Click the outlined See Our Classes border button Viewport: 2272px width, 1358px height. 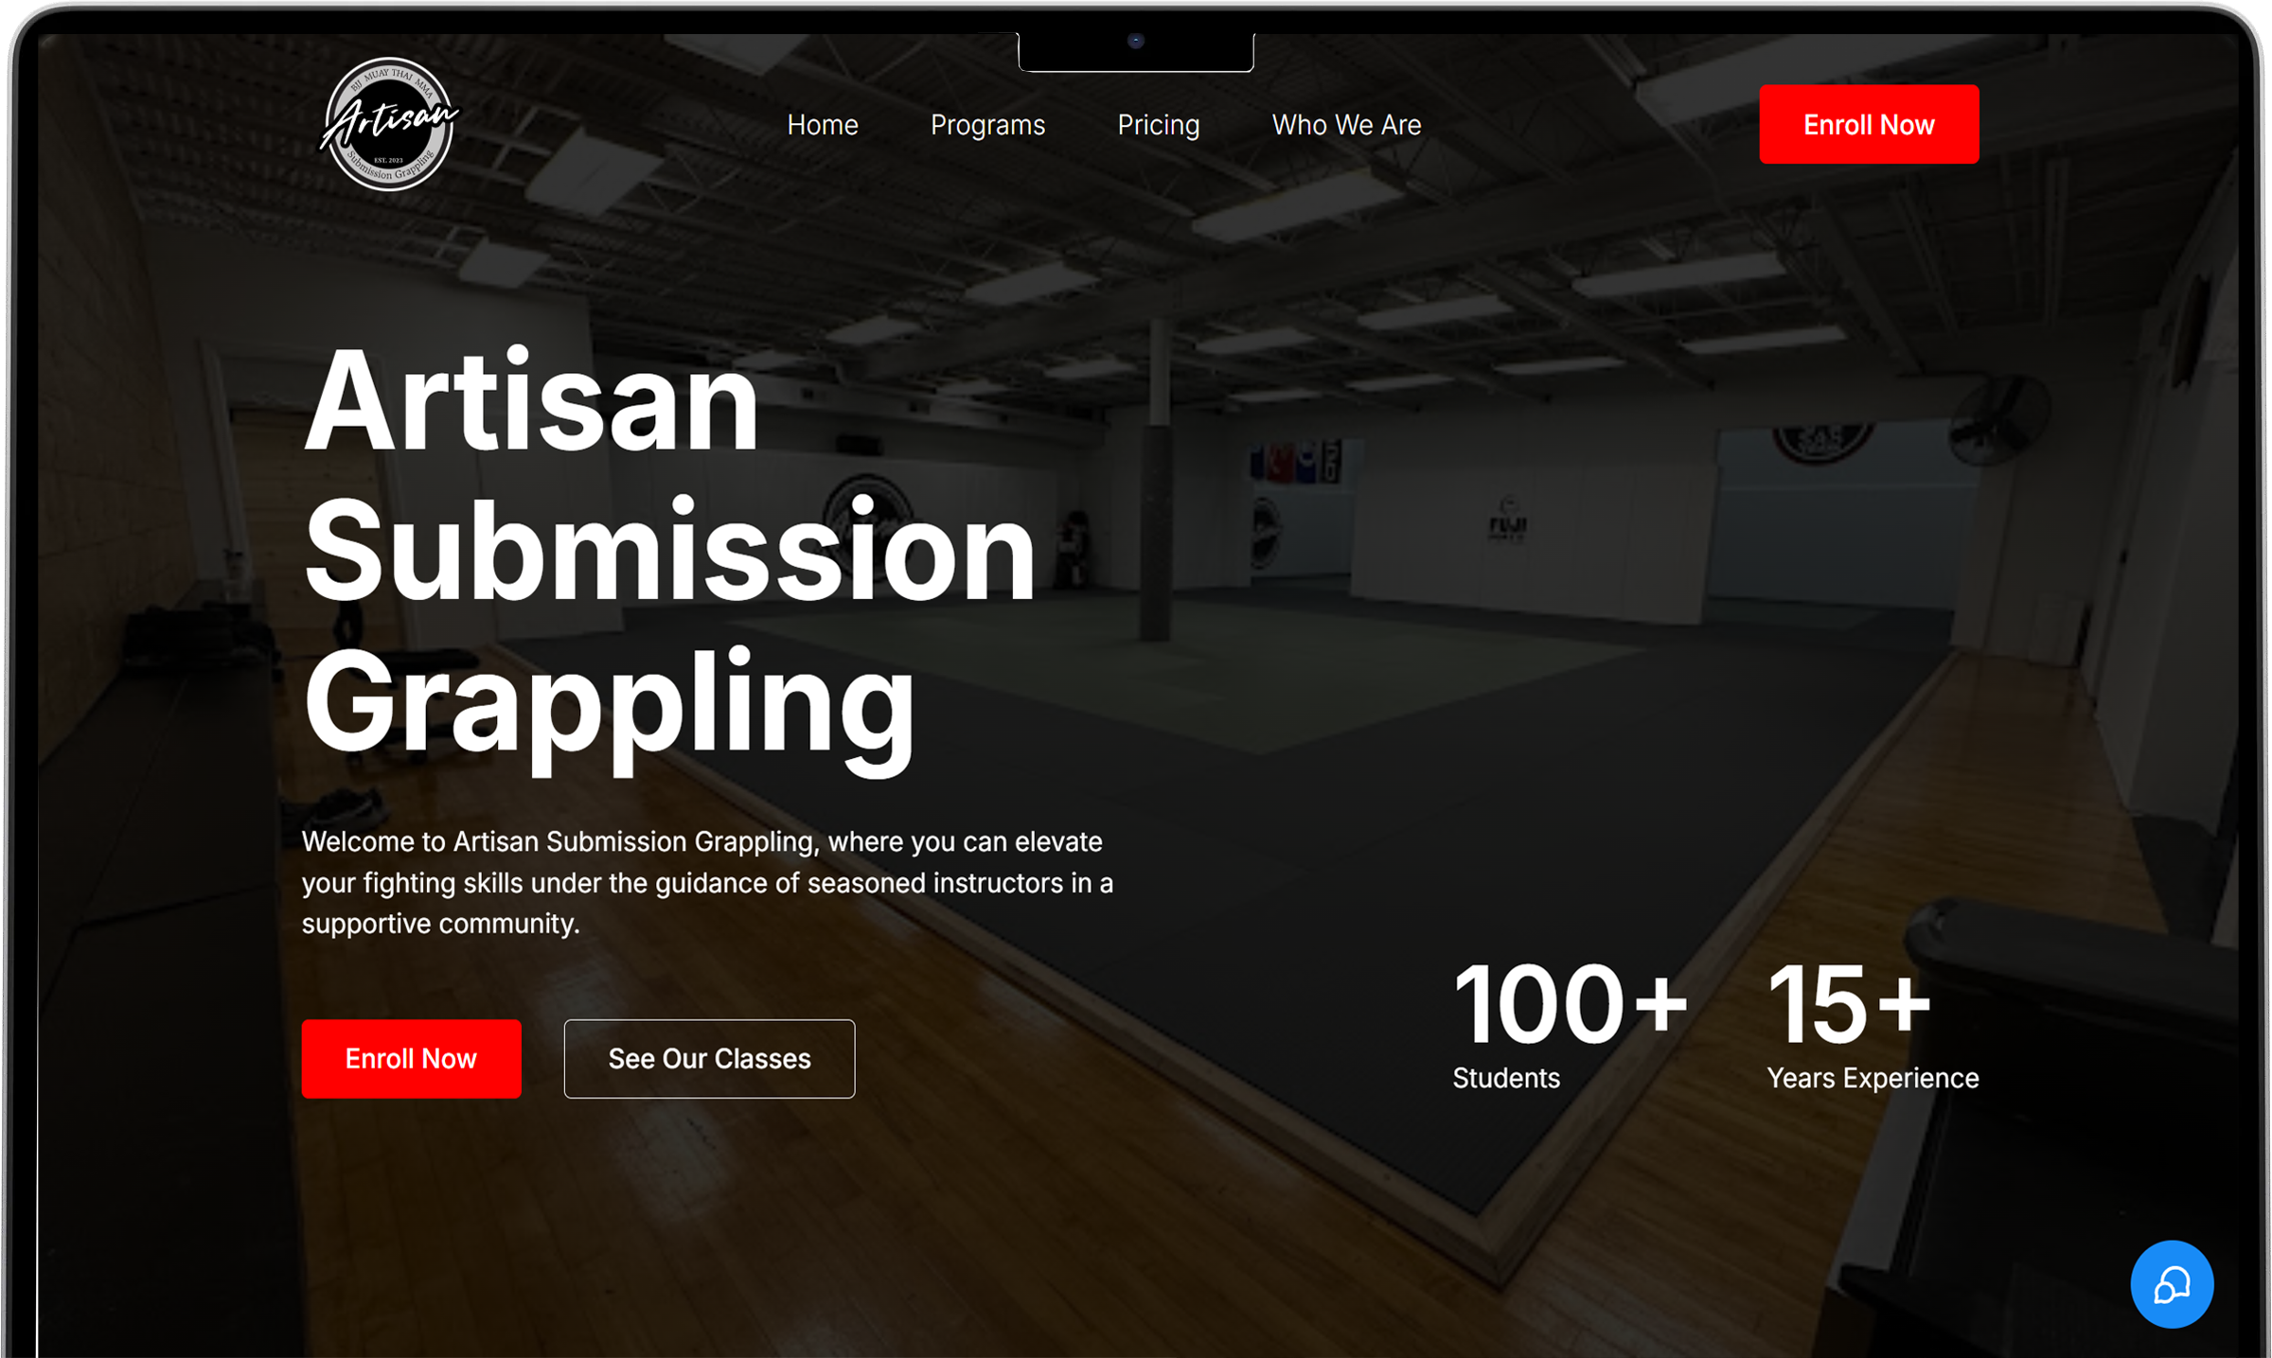pyautogui.click(x=708, y=1058)
